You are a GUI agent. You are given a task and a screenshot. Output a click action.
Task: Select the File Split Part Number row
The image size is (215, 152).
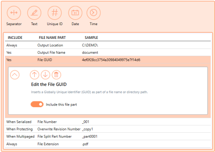pyautogui.click(x=108, y=136)
